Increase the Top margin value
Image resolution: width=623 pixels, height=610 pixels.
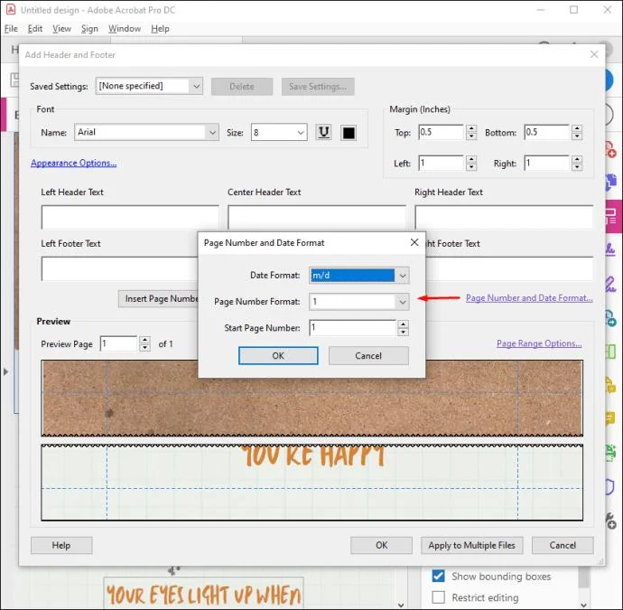click(x=471, y=129)
